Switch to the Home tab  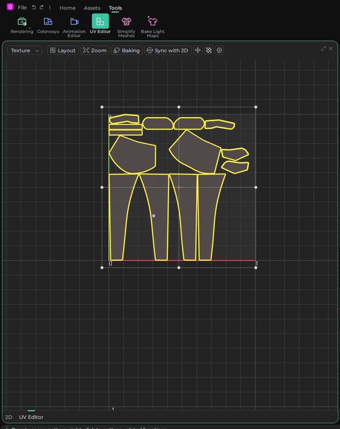click(67, 8)
